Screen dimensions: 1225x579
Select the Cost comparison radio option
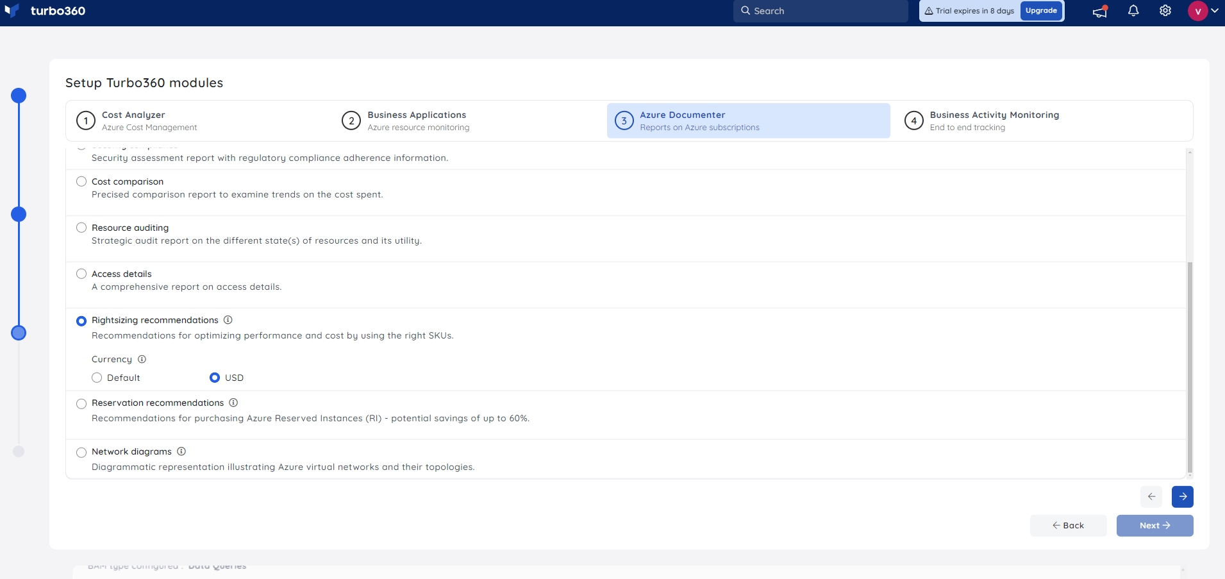tap(81, 181)
